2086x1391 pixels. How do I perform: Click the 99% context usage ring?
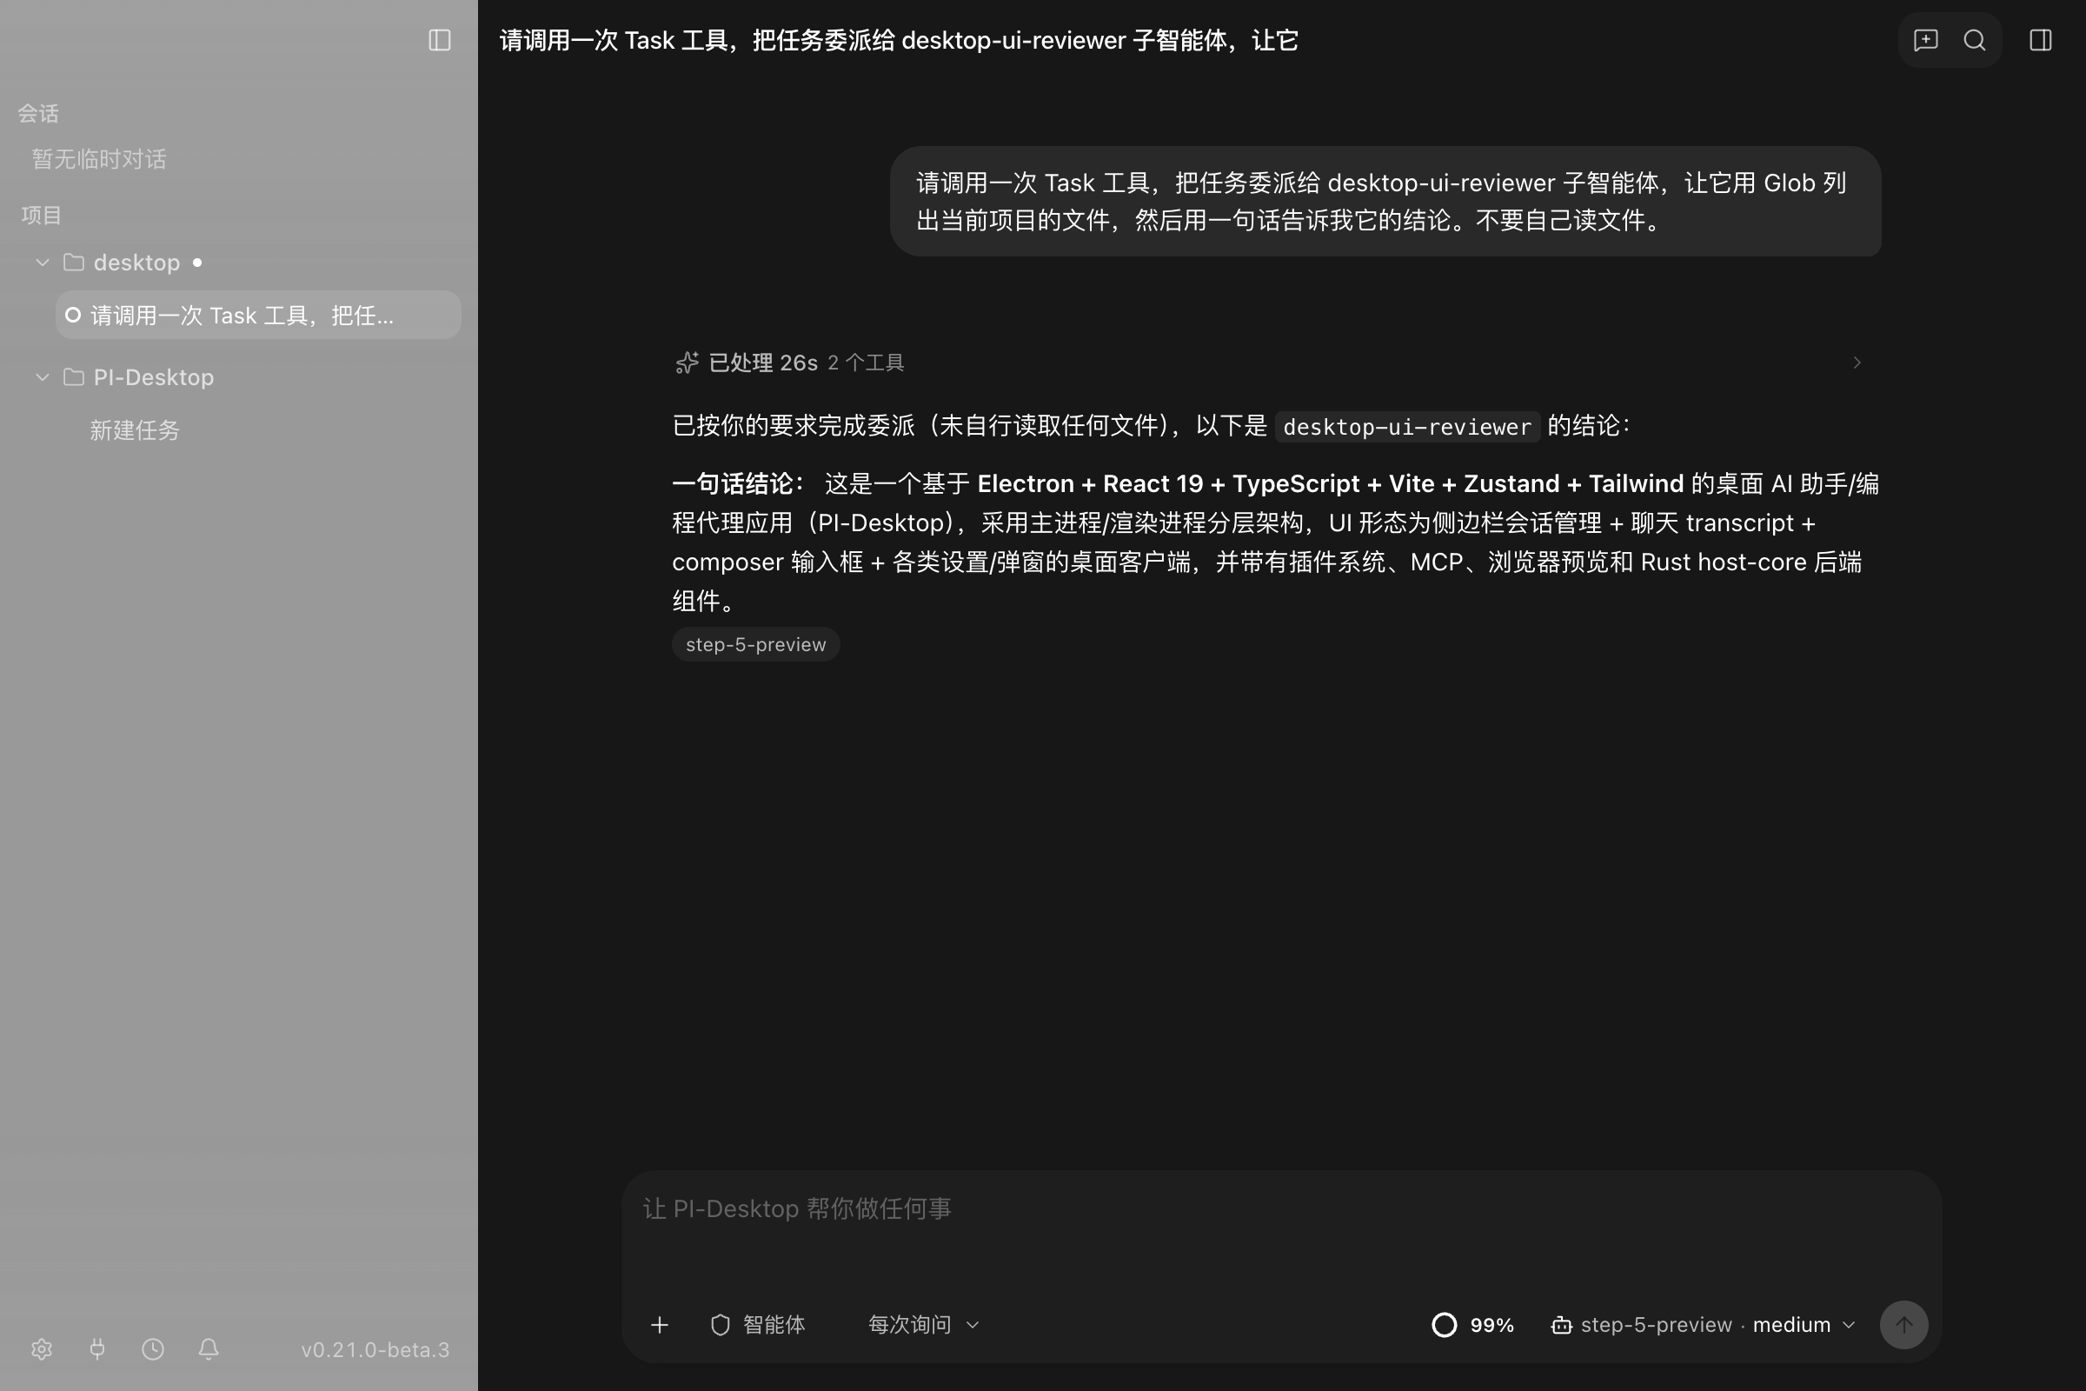[x=1444, y=1324]
